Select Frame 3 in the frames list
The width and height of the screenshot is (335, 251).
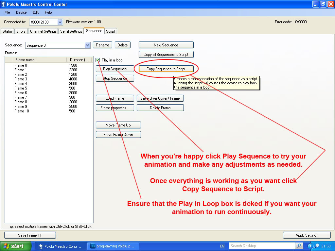21,79
